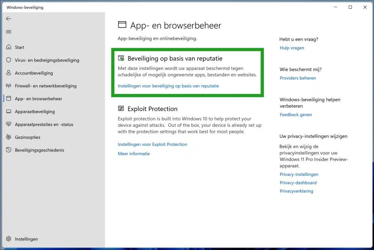The image size is (374, 250).
Task: Minimize the Windows-beveiliging window
Action: tap(335, 7)
